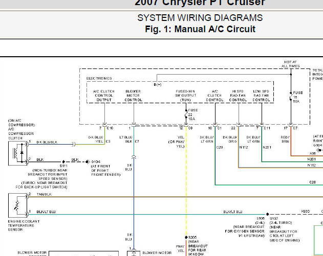
Task: Click the 'SYSTEM WIRING DIAGRAMS' heading
Action: click(x=200, y=18)
